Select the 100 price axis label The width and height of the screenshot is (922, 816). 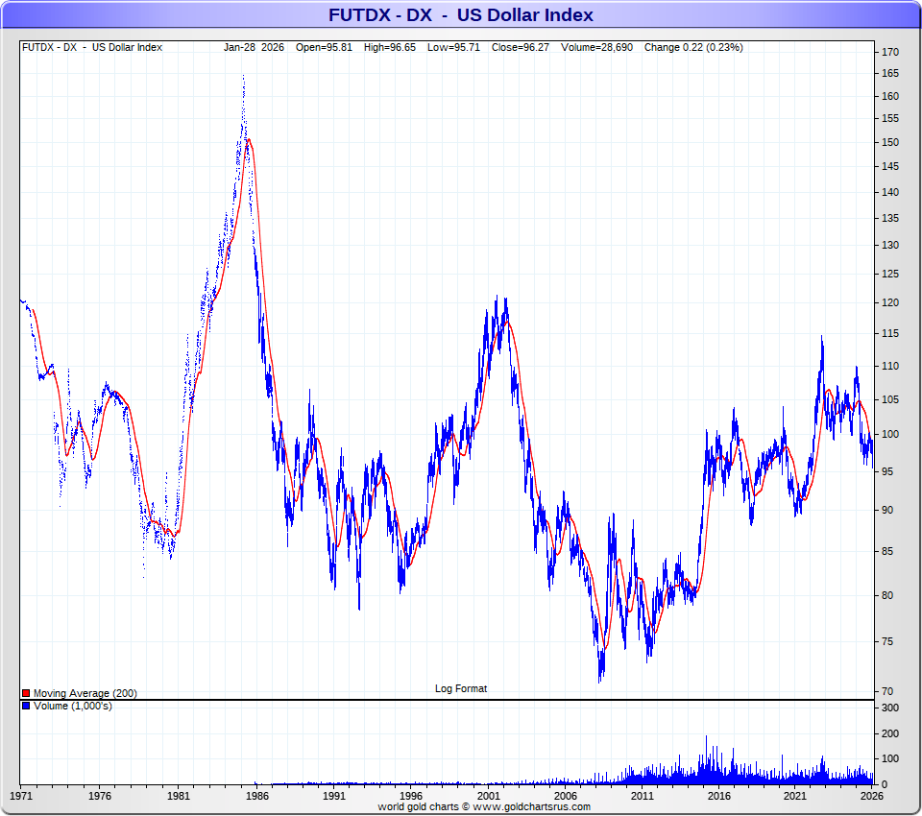pyautogui.click(x=890, y=434)
